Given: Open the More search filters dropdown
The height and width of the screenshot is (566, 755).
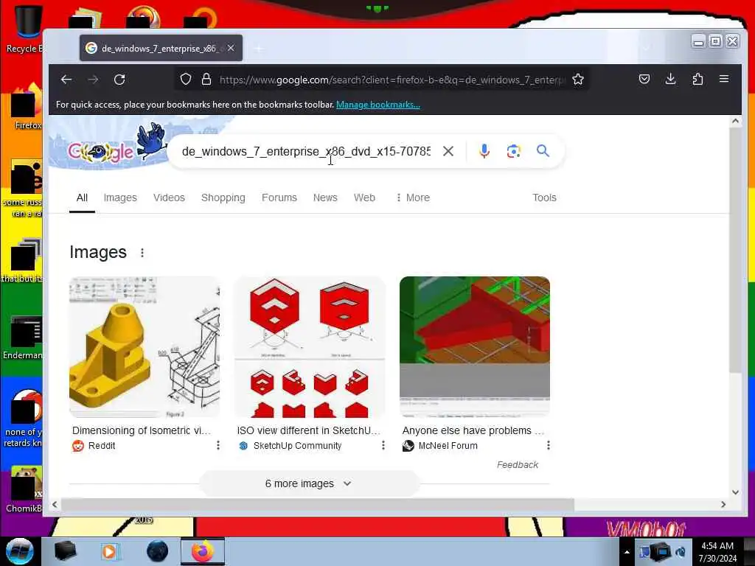Looking at the screenshot, I should coord(413,198).
